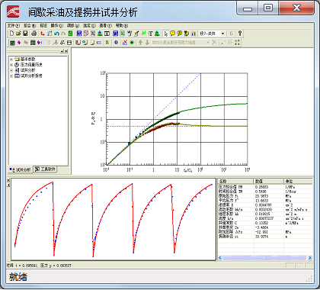Expand the 试井分析报告 tree node
This screenshot has height=290, width=320.
pyautogui.click(x=11, y=76)
